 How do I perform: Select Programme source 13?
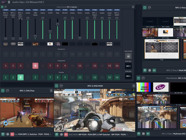(95, 66)
